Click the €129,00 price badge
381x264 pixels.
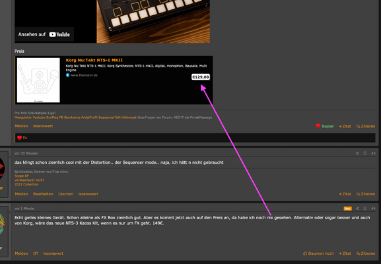click(201, 77)
